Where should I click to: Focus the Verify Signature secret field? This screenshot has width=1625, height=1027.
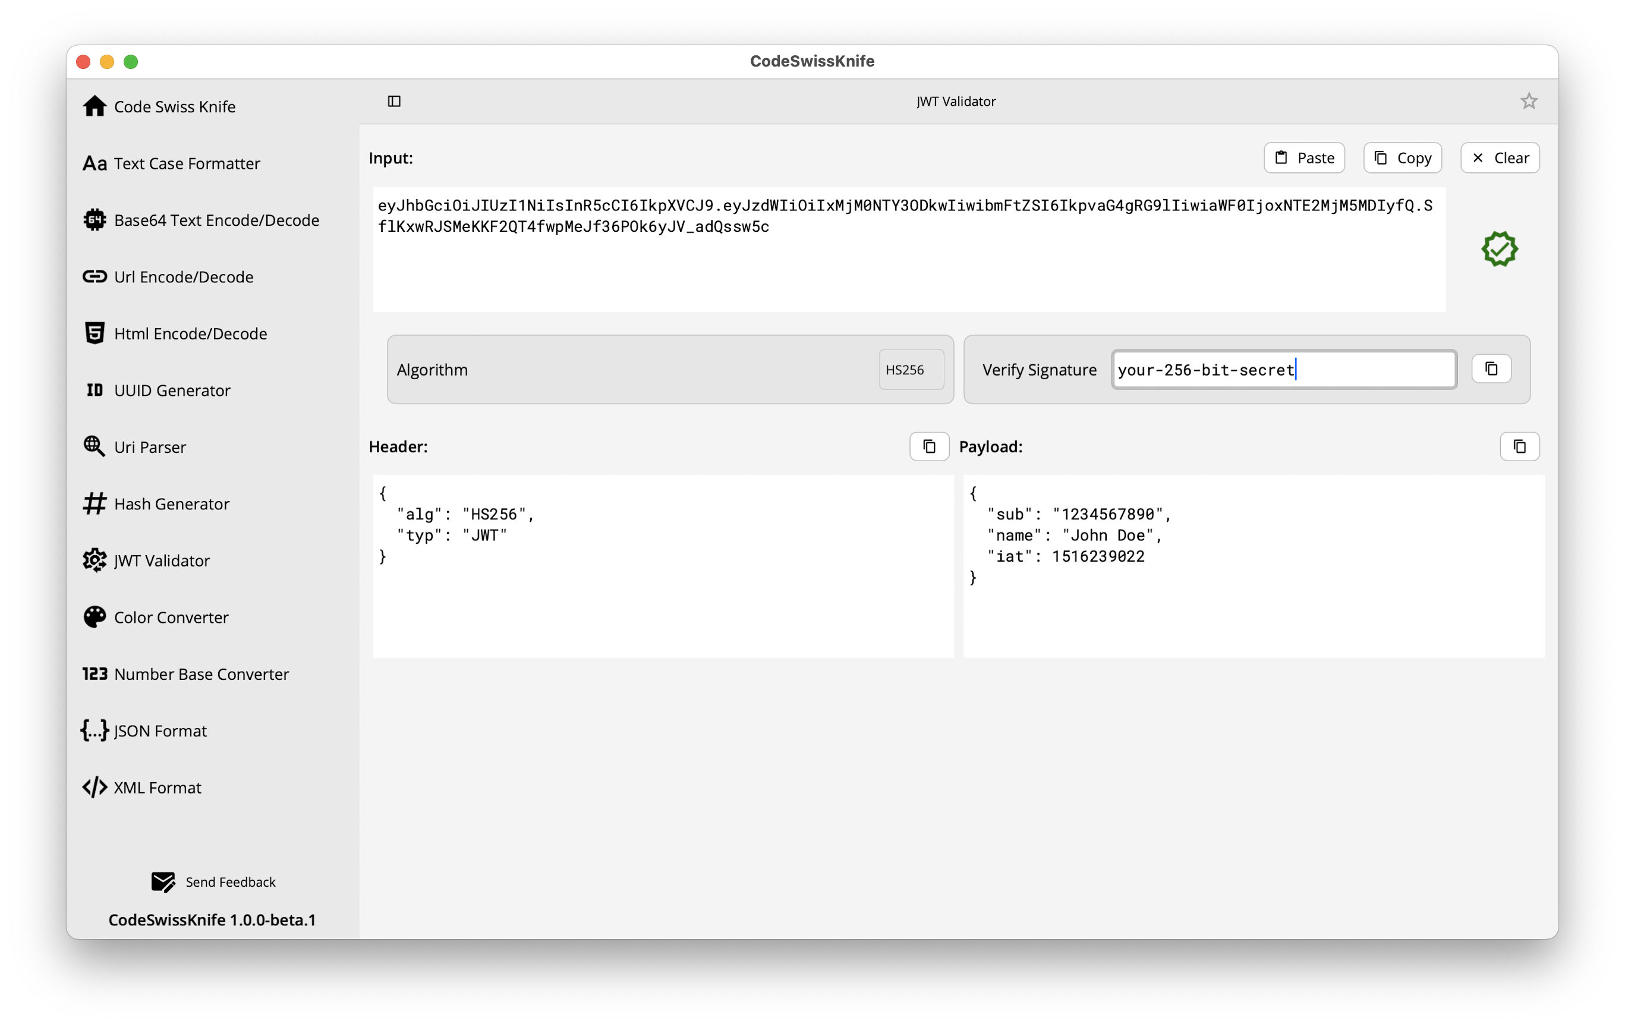tap(1284, 370)
